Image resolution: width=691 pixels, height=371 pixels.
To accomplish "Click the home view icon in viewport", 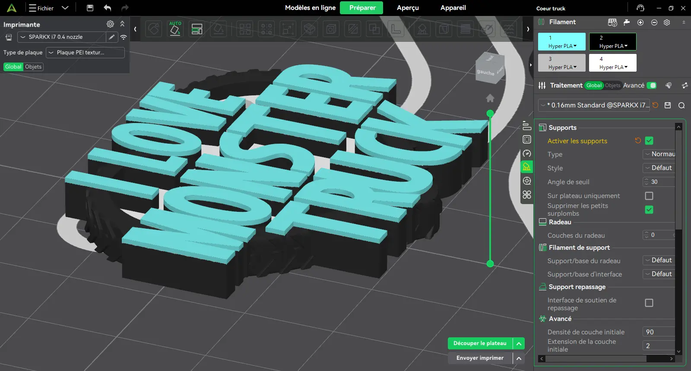I will click(490, 98).
